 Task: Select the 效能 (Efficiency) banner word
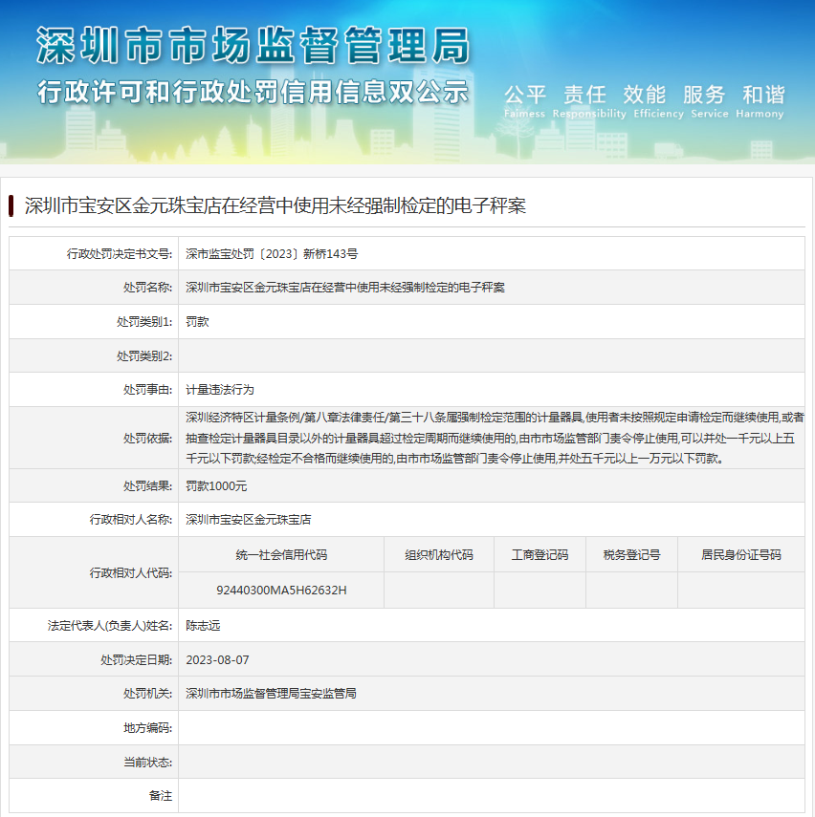644,95
